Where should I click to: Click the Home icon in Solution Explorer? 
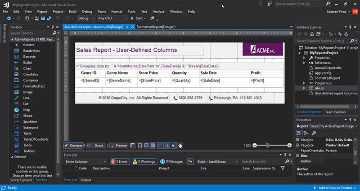click(312, 34)
